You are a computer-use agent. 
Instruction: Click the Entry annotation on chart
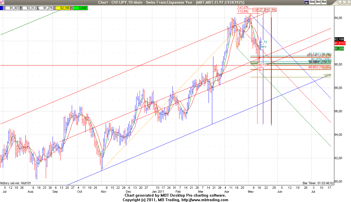[263, 47]
